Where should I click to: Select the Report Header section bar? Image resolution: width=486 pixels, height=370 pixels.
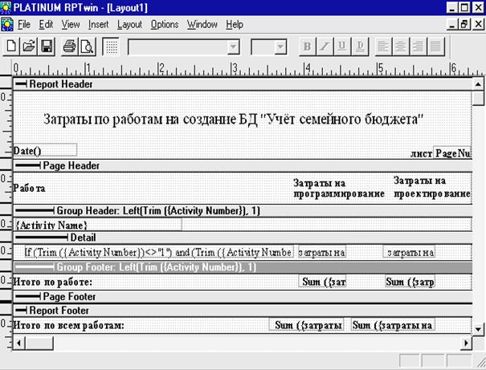coord(243,84)
